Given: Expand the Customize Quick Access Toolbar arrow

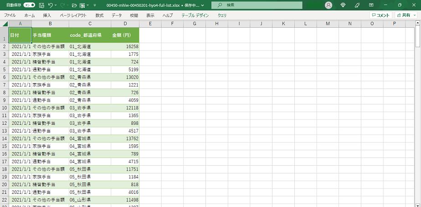Looking at the screenshot, I should (x=94, y=5).
